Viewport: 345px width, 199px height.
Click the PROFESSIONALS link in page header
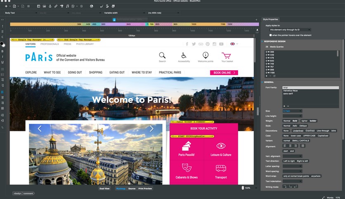(50, 44)
